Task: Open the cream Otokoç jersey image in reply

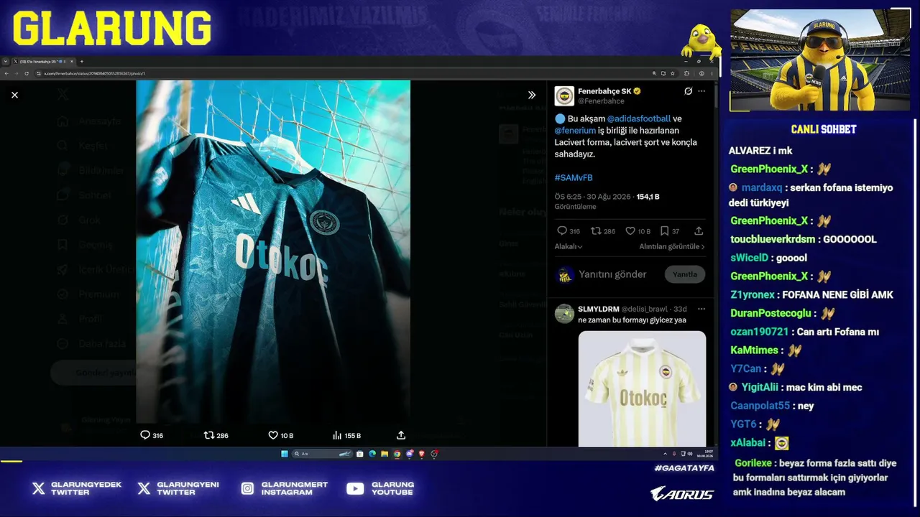Action: (642, 388)
